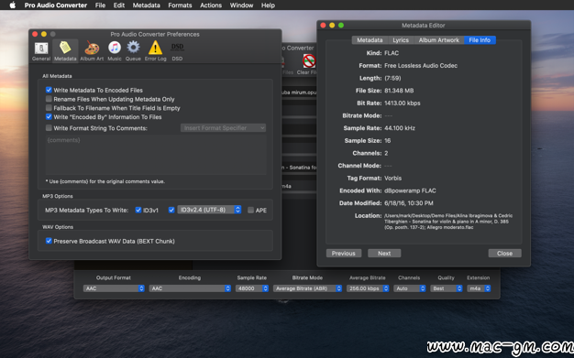574x358 pixels.
Task: Open the File menu
Action: point(100,5)
